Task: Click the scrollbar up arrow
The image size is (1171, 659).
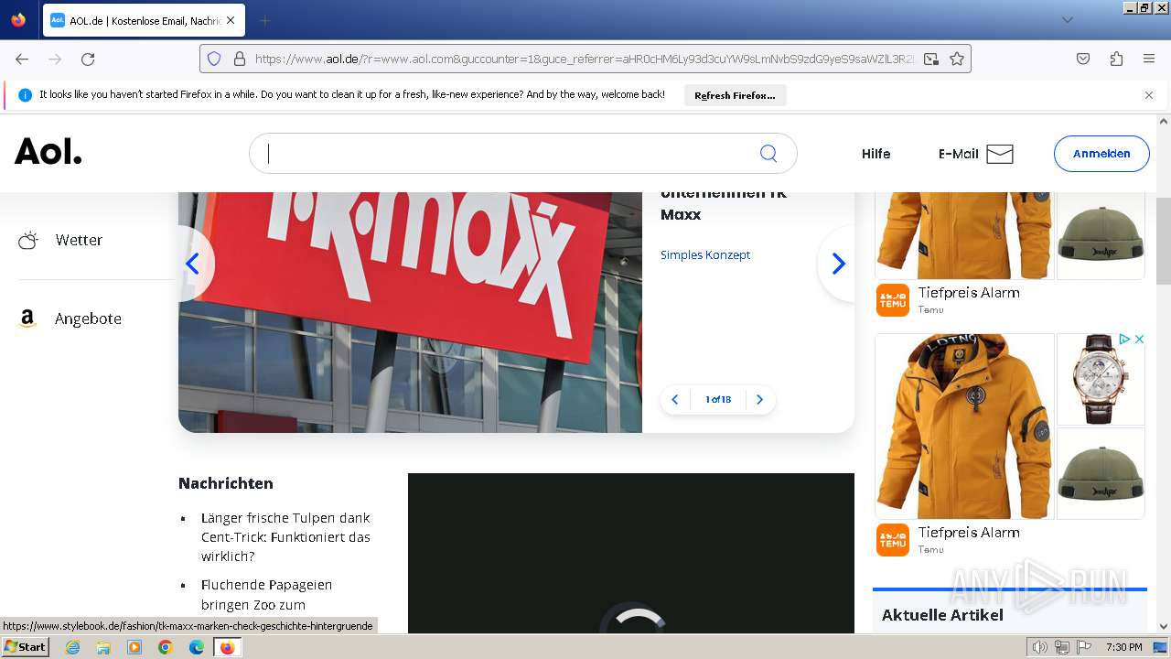Action: (1164, 121)
